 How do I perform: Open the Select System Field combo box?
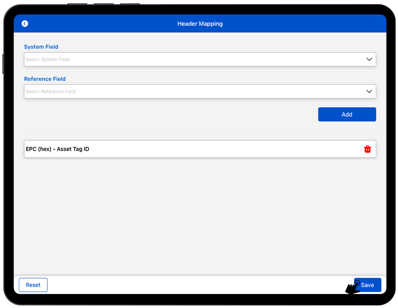tap(191, 59)
